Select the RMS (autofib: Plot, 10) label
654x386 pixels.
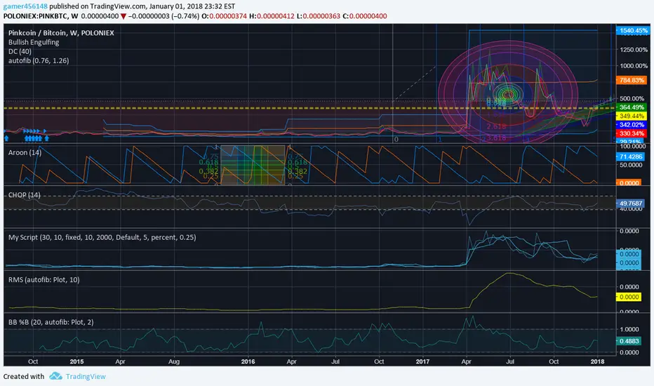(44, 279)
